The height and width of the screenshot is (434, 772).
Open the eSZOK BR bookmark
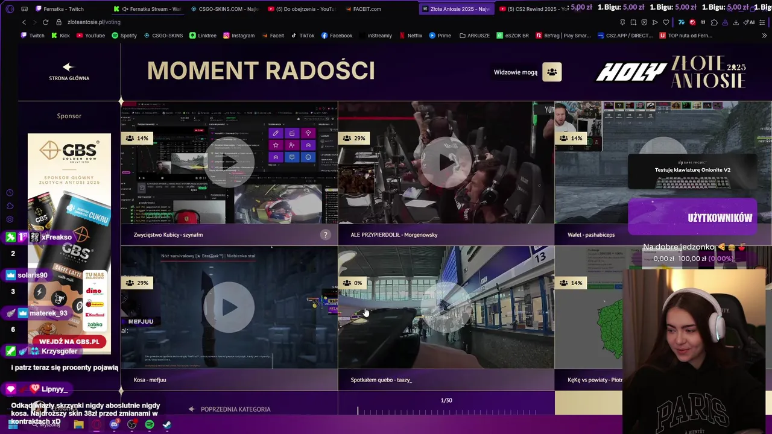(x=513, y=36)
